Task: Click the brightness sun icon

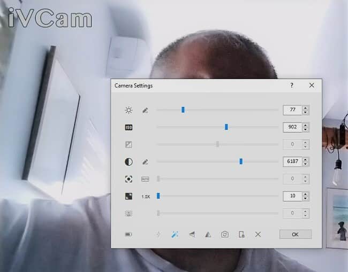Action: coord(128,110)
